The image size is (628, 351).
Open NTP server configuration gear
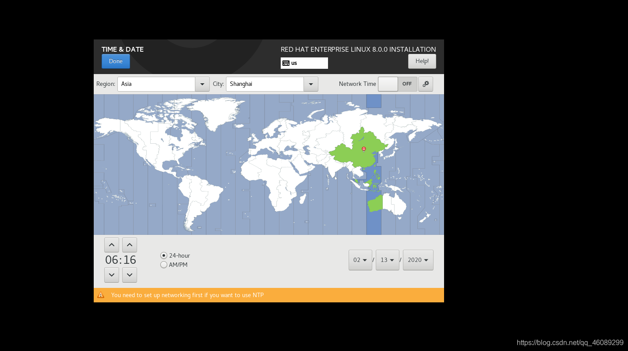click(x=426, y=84)
